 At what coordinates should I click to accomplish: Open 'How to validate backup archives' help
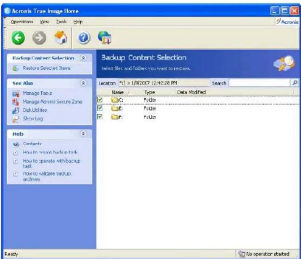[x=47, y=176]
